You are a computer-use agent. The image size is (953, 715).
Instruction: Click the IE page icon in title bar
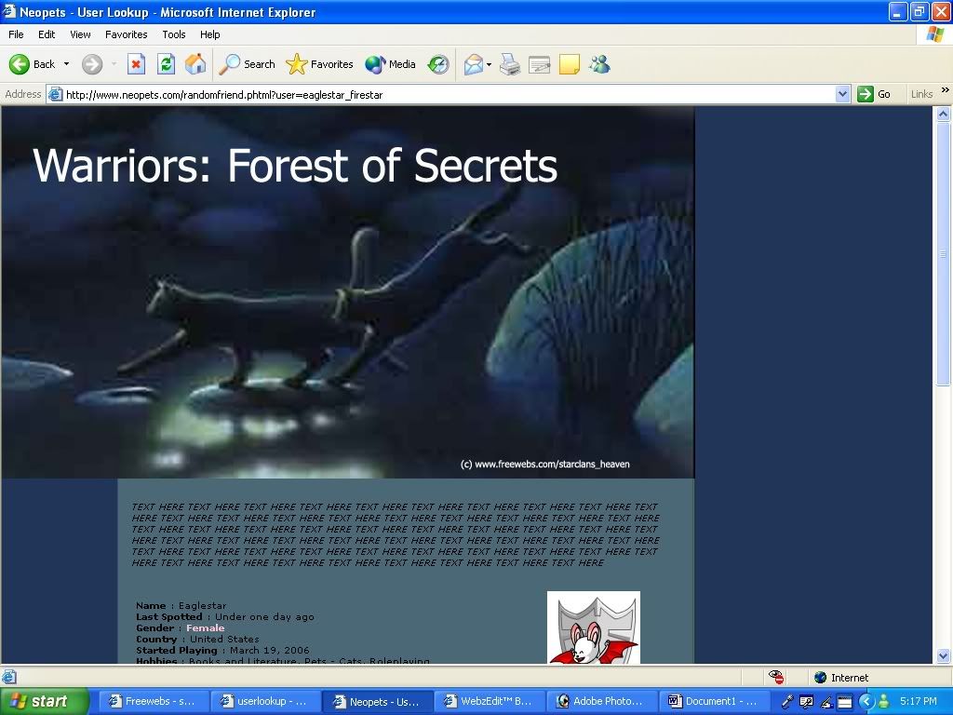click(9, 11)
